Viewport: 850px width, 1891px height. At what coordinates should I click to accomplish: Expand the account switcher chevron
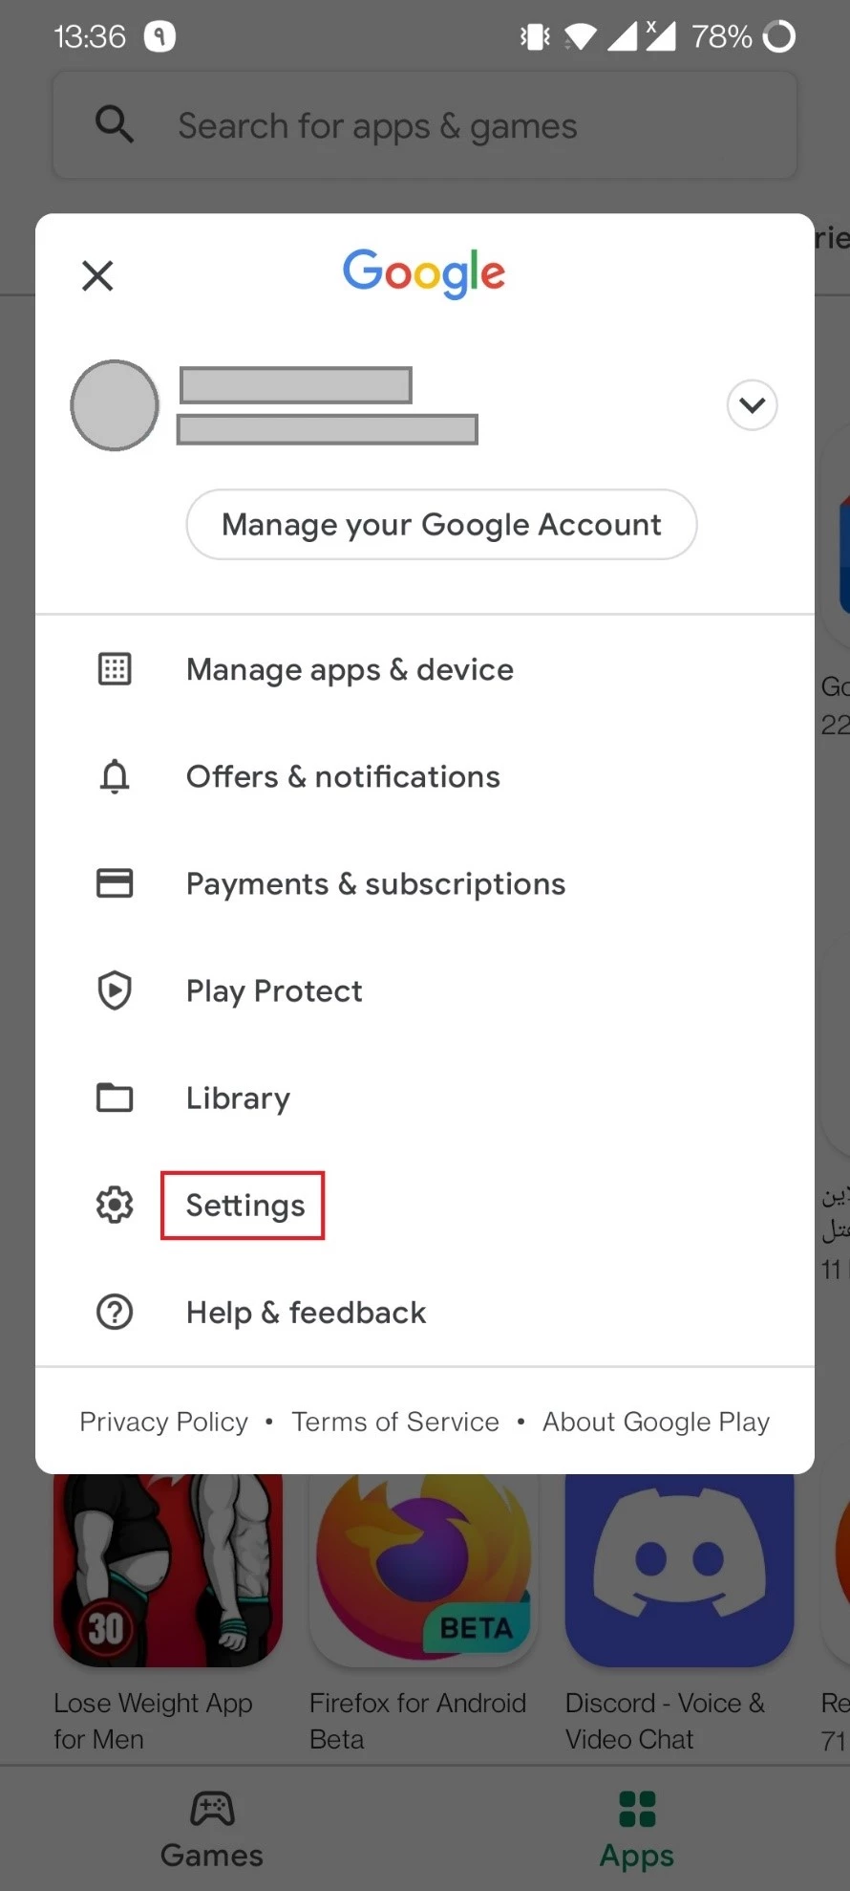pos(752,405)
